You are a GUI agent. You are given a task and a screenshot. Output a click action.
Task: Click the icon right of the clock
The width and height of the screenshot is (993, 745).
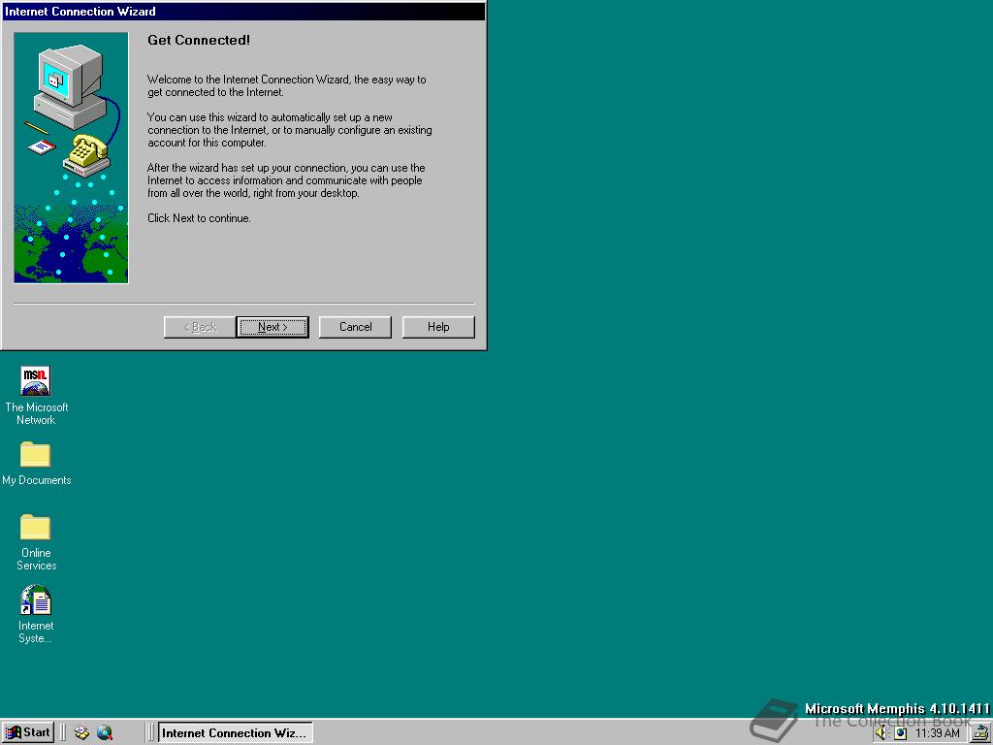(981, 733)
